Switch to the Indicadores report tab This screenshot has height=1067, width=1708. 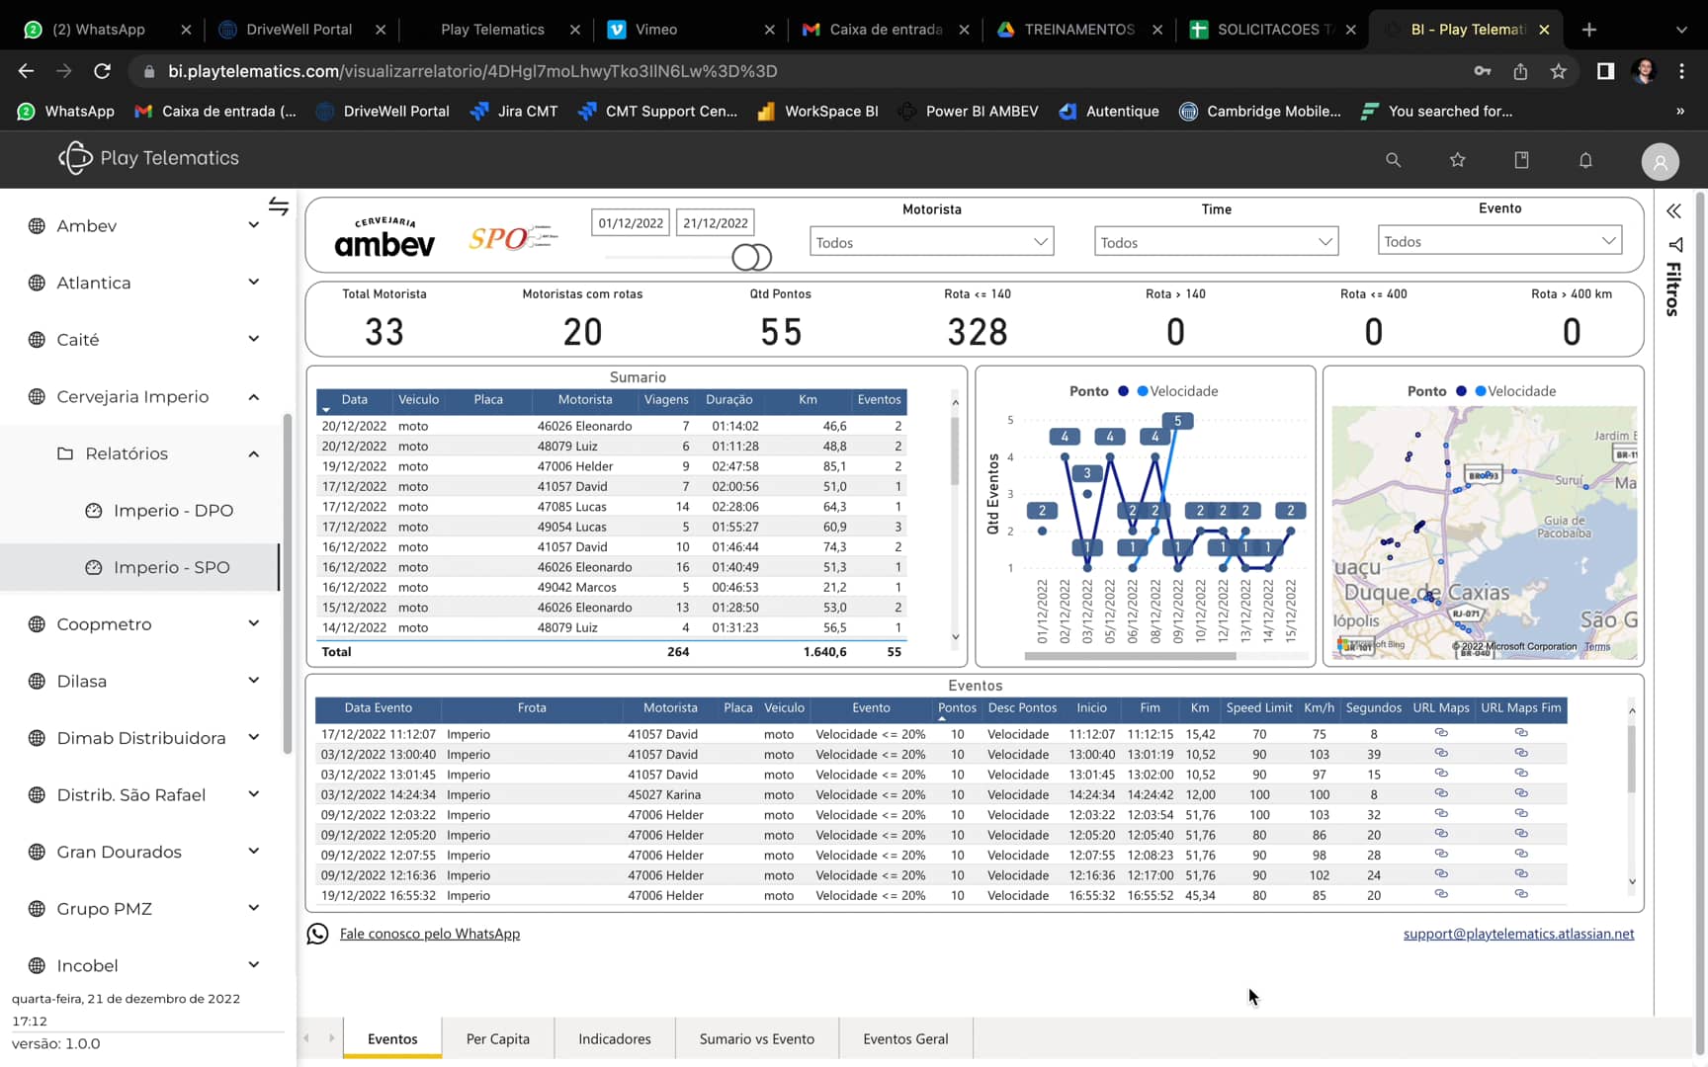click(615, 1038)
